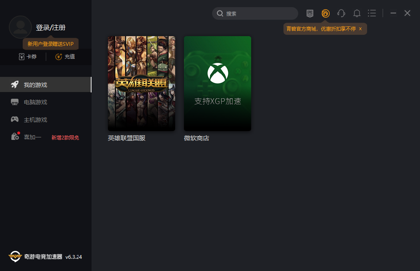Click version number v6.3.24

pos(73,257)
